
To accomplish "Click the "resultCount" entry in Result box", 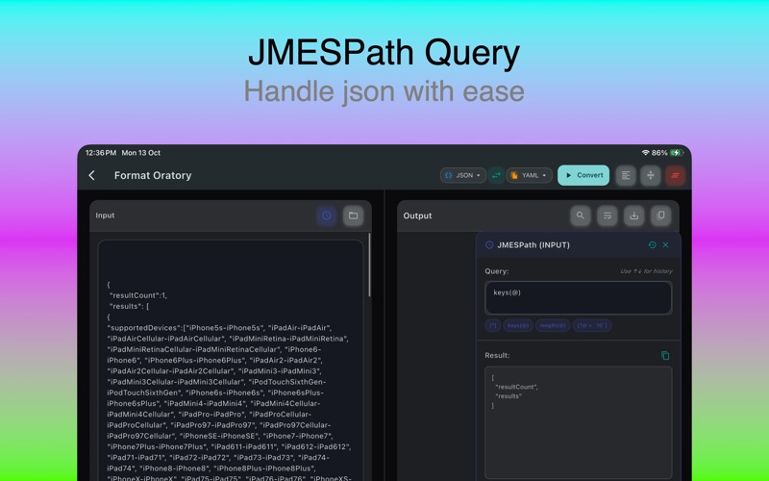I will (x=516, y=387).
